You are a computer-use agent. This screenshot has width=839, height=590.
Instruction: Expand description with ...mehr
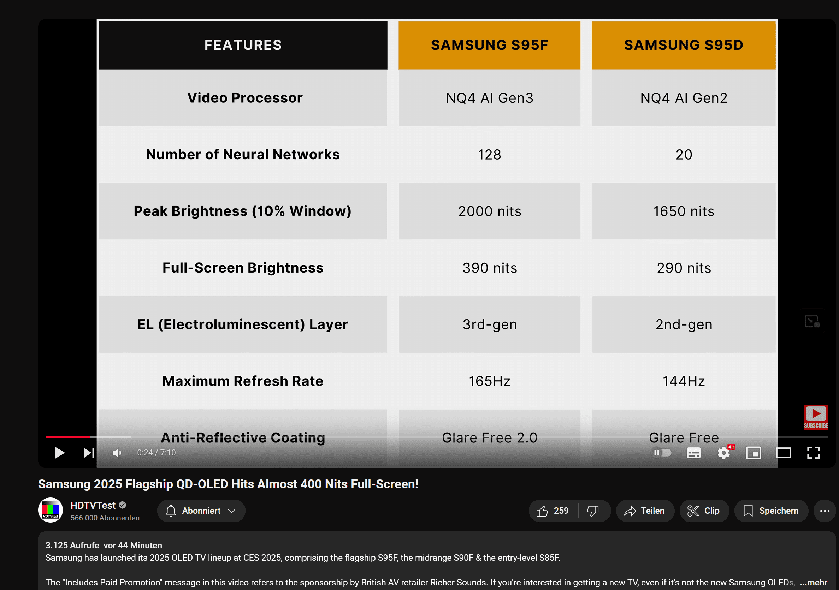[814, 582]
